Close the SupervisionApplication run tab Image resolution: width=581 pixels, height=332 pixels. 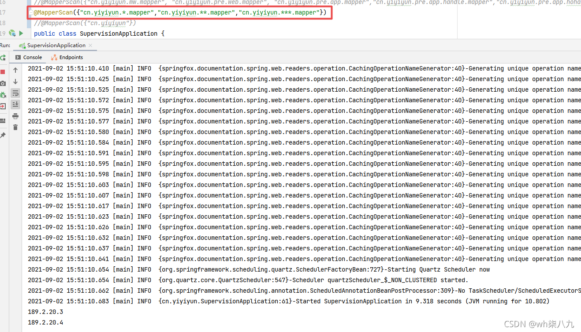pyautogui.click(x=90, y=45)
